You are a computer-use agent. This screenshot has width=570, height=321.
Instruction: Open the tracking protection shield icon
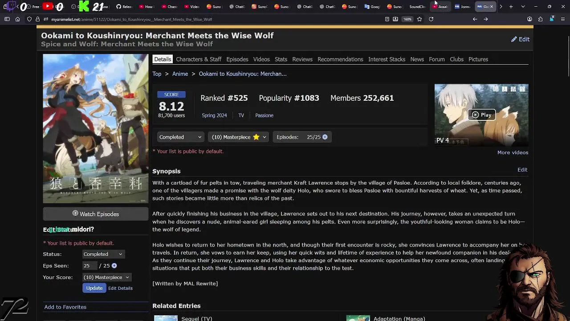click(x=29, y=19)
